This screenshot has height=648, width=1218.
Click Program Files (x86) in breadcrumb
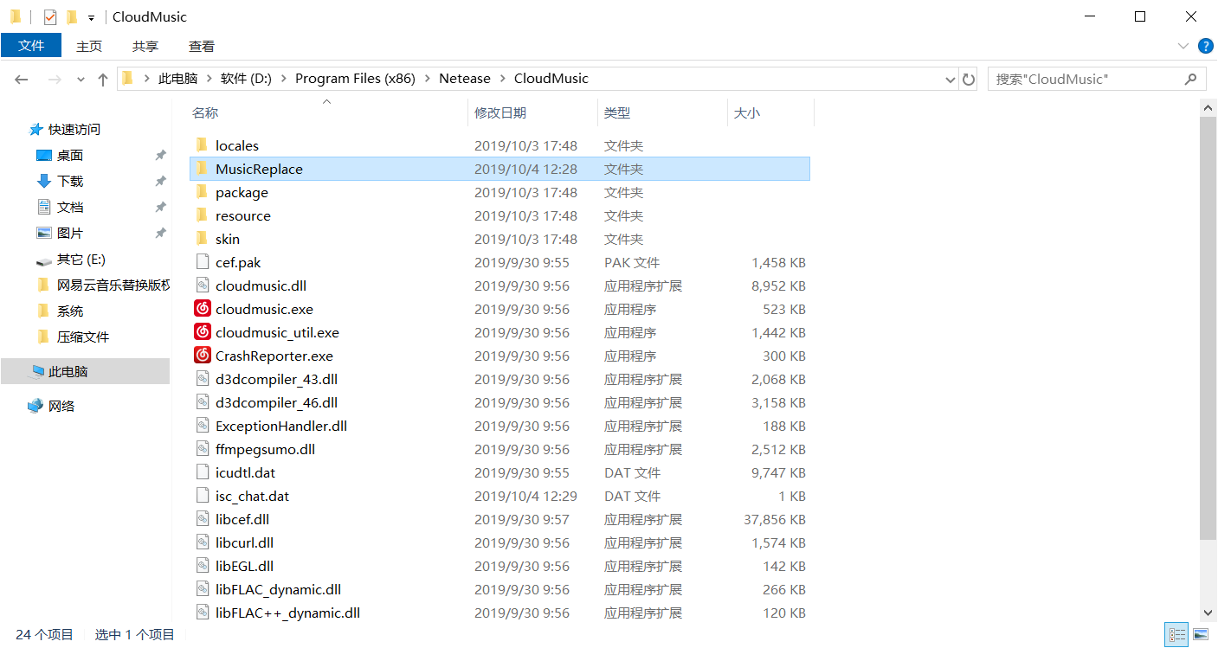[x=355, y=79]
